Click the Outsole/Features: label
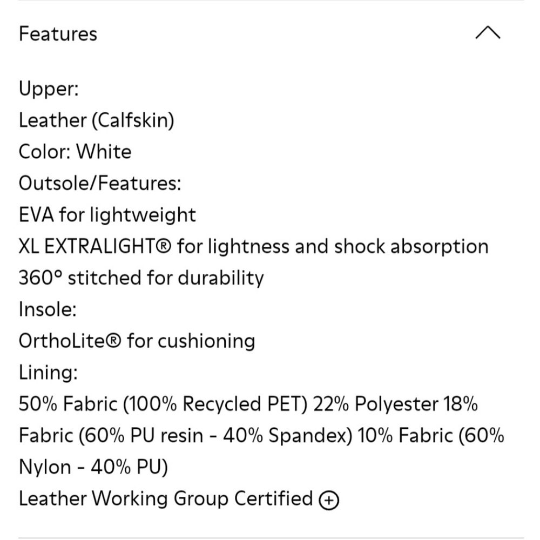This screenshot has width=540, height=540. click(100, 184)
